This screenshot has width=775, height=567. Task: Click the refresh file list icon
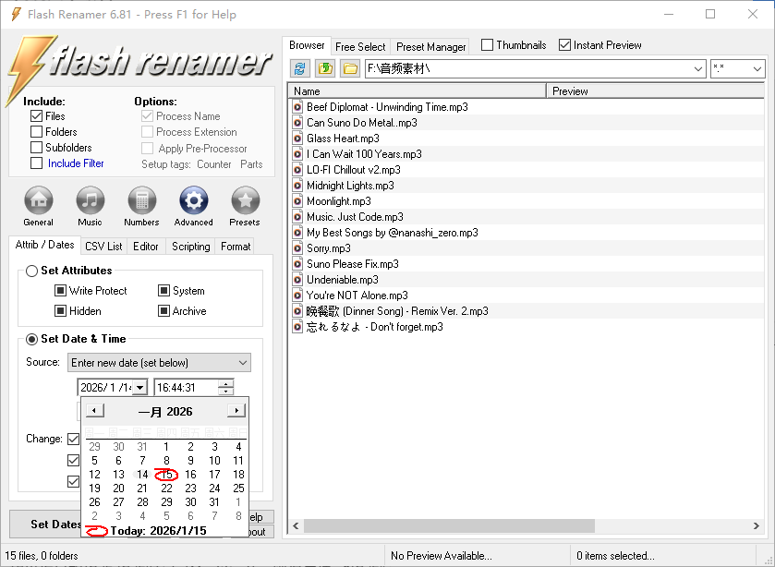[300, 68]
